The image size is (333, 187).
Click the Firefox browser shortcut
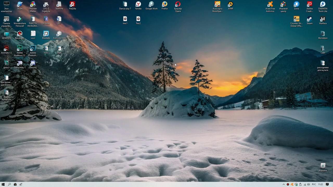164,5
